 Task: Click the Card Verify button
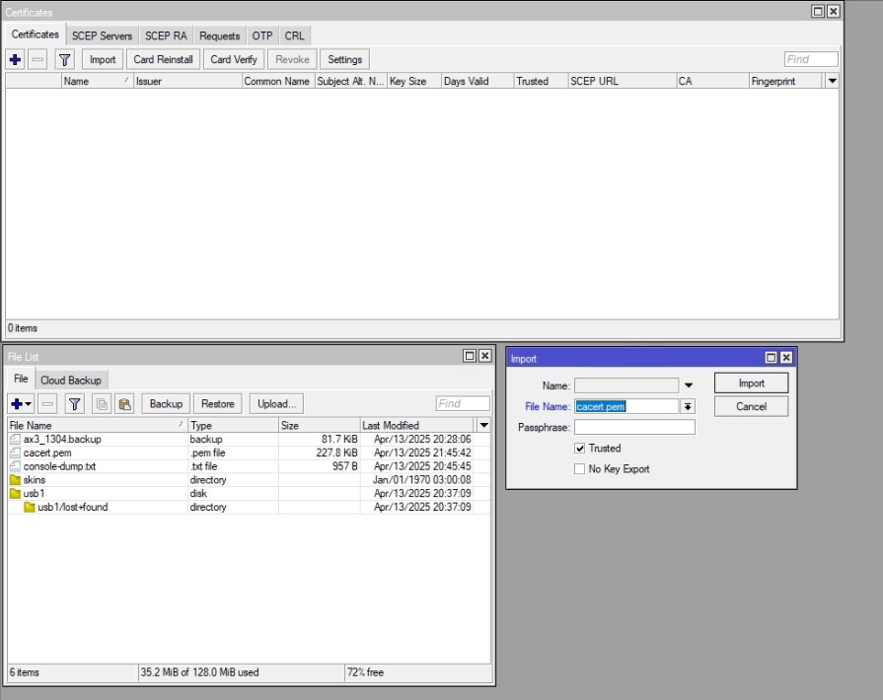tap(234, 59)
